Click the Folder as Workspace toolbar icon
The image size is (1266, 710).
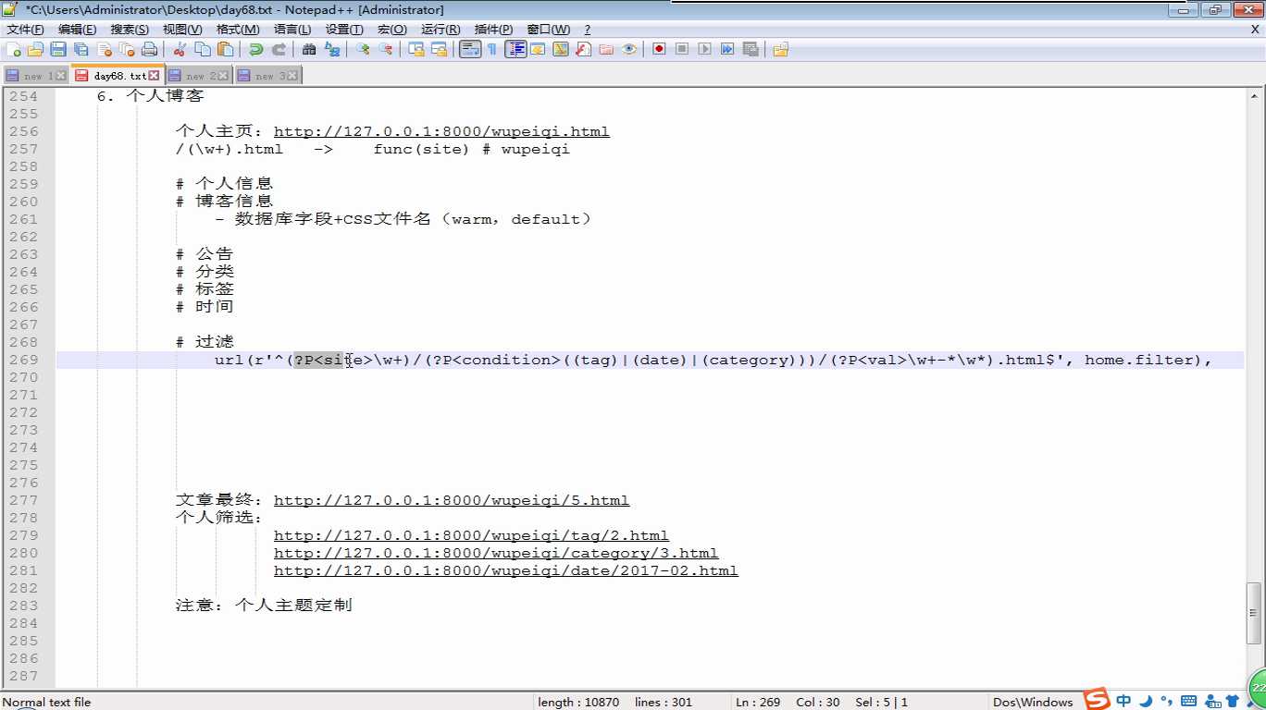(x=606, y=49)
